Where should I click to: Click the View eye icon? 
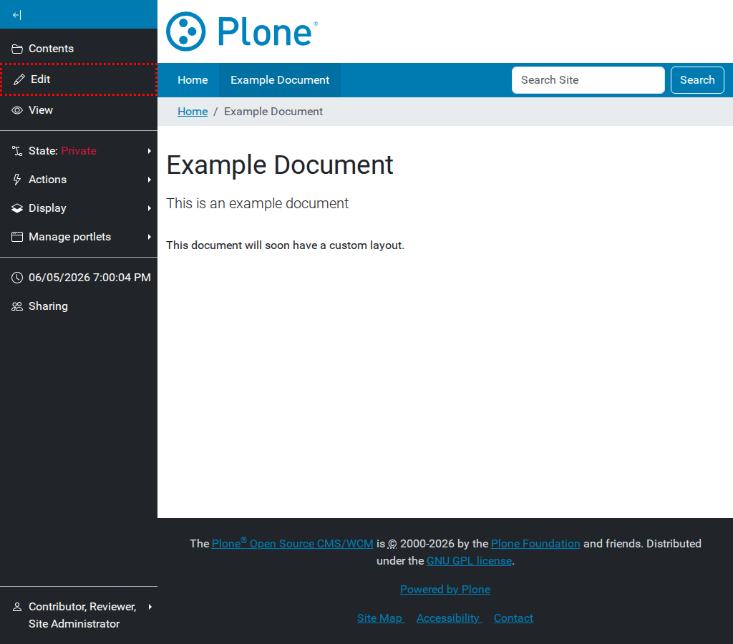[x=17, y=110]
